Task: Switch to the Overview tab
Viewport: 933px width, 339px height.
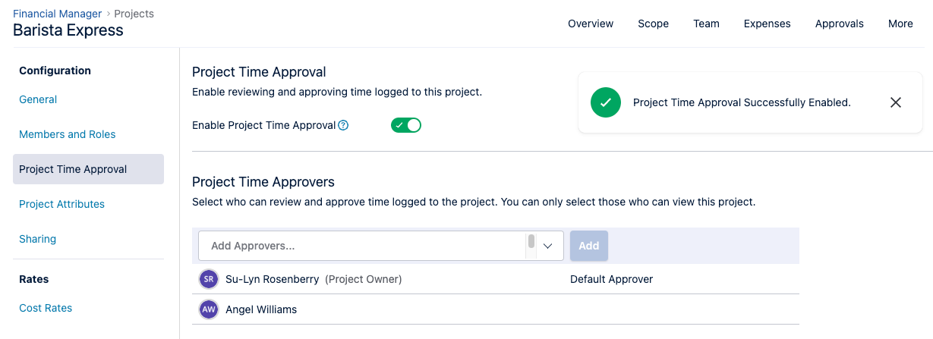Action: click(x=591, y=24)
